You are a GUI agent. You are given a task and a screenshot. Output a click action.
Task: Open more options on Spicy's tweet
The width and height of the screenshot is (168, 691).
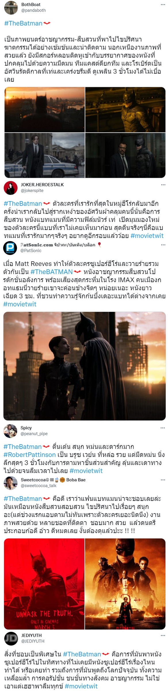coord(163,428)
